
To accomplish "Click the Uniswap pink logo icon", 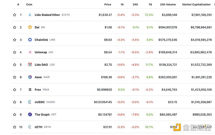I will 30,52.
